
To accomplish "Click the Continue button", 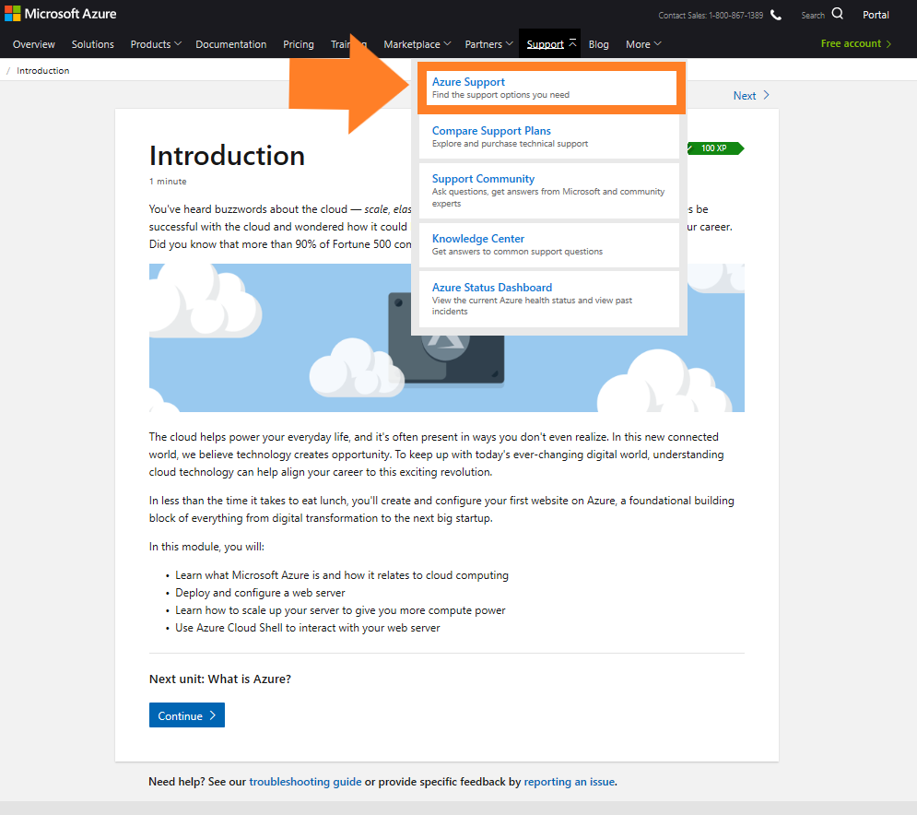I will tap(187, 715).
